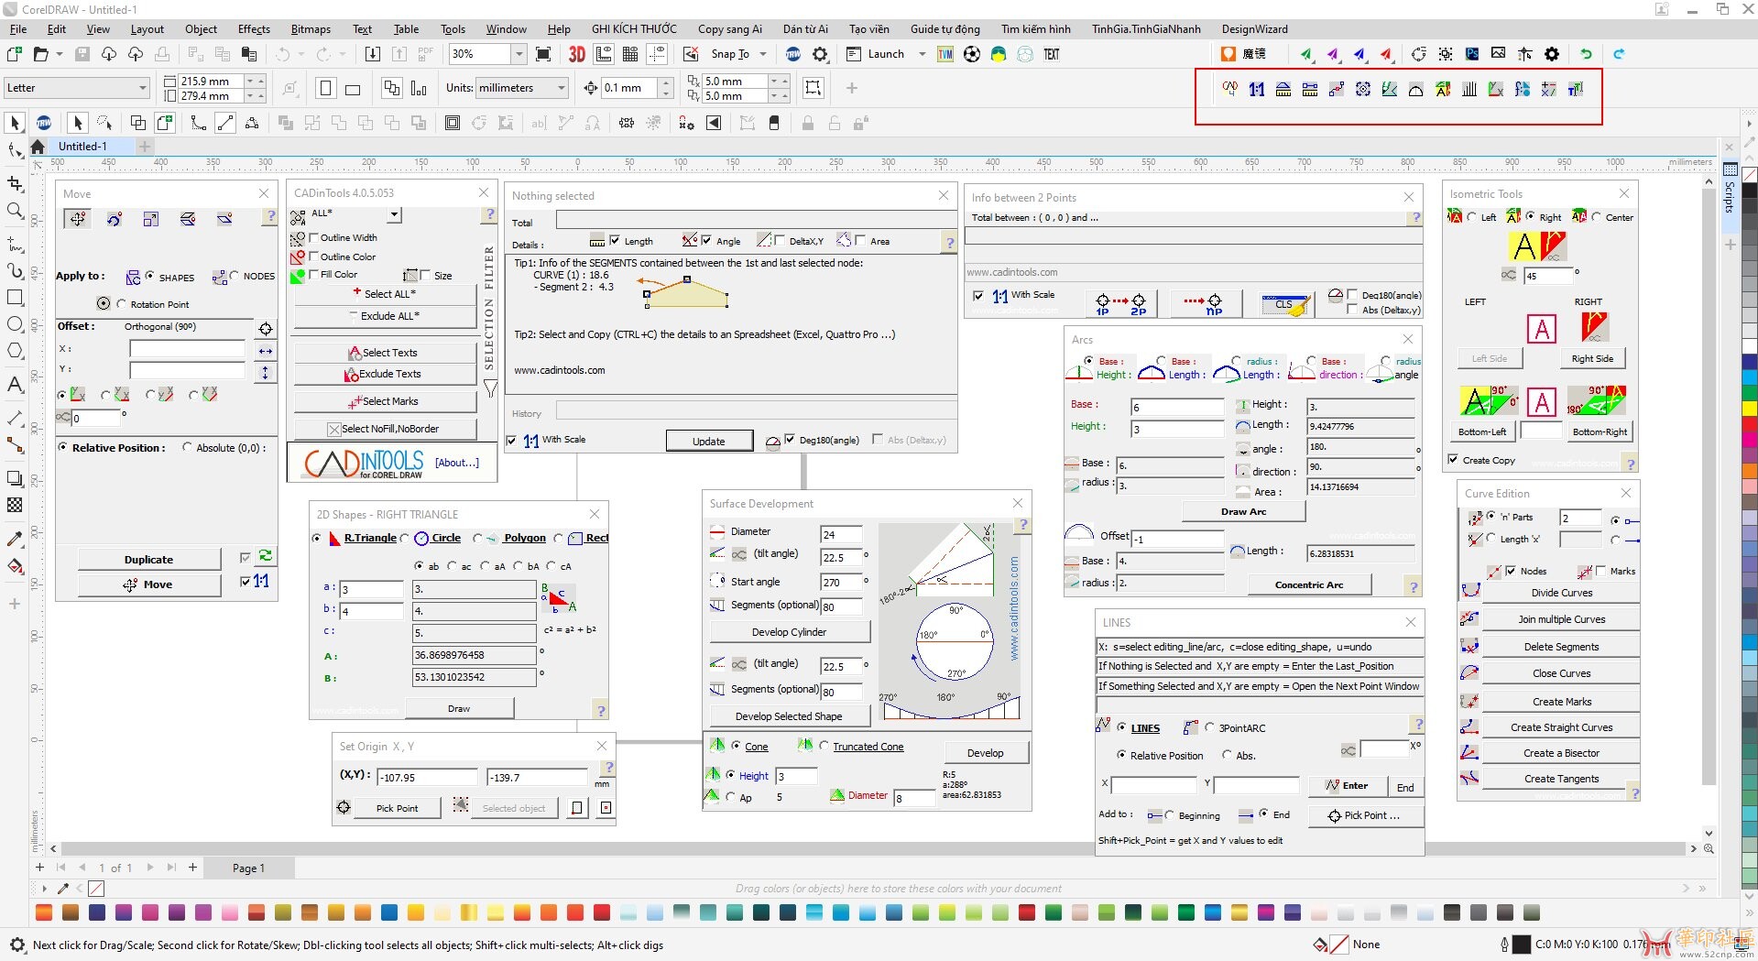Image resolution: width=1758 pixels, height=961 pixels.
Task: Open the Open-file dropdown arrow in toolbar
Action: (60, 54)
